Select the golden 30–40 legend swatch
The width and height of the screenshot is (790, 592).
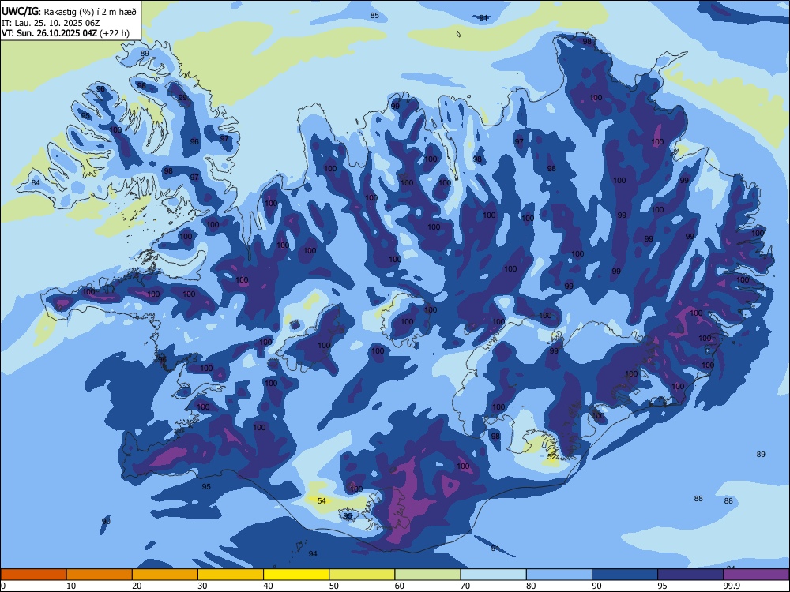[231, 575]
